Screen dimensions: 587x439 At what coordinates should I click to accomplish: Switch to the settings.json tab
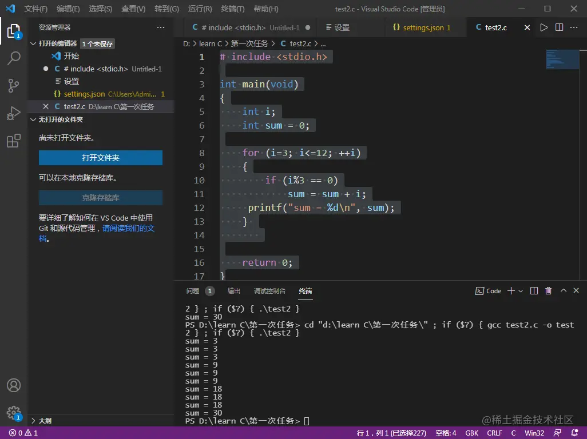(x=423, y=27)
